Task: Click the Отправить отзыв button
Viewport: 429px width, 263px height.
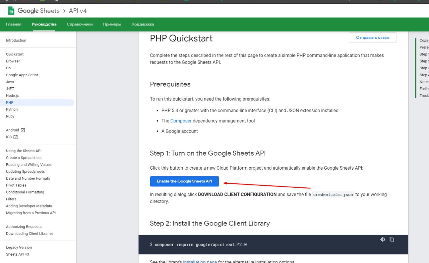Action: click(x=373, y=38)
